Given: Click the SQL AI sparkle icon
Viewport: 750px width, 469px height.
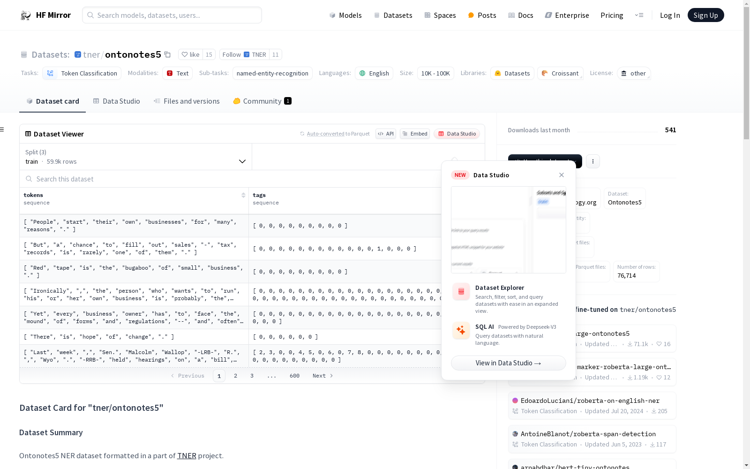Looking at the screenshot, I should 461,330.
